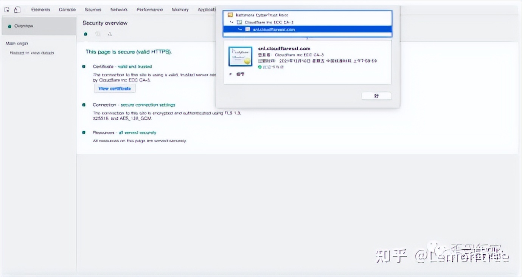Click the Baltimore CyberTrust Root certificate icon

pyautogui.click(x=230, y=15)
